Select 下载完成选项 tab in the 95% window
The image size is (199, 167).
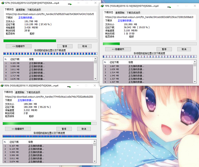click(x=33, y=92)
